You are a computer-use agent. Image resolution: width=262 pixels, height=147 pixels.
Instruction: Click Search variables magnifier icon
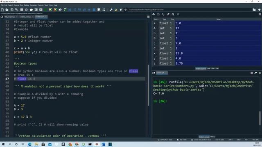[x=173, y=14]
